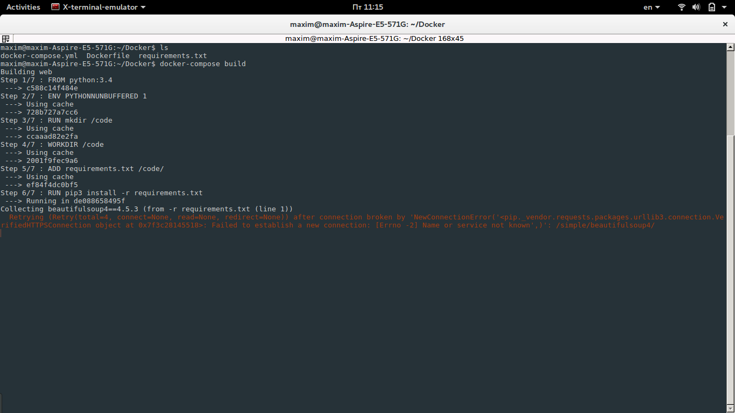Click the 'docker-compose build' command text

pyautogui.click(x=203, y=64)
